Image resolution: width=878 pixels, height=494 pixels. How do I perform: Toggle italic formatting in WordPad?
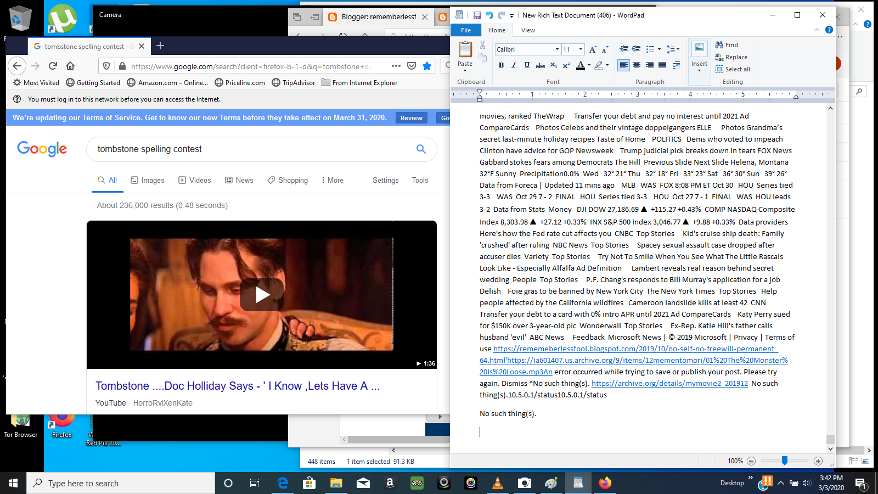(x=514, y=65)
